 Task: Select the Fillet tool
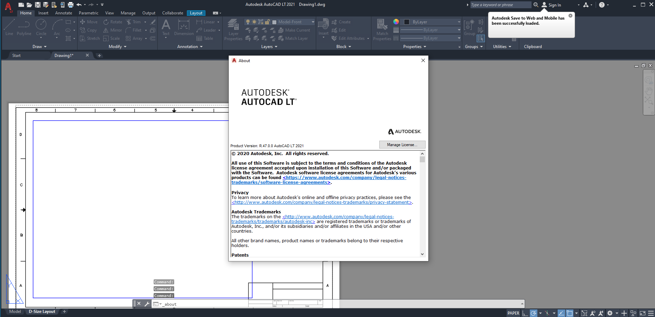pos(134,30)
